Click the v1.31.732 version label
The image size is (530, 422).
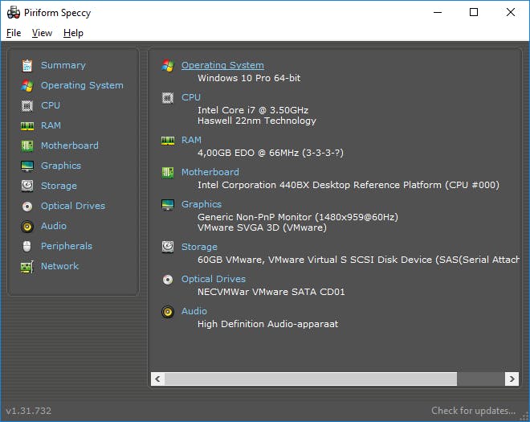coord(29,411)
